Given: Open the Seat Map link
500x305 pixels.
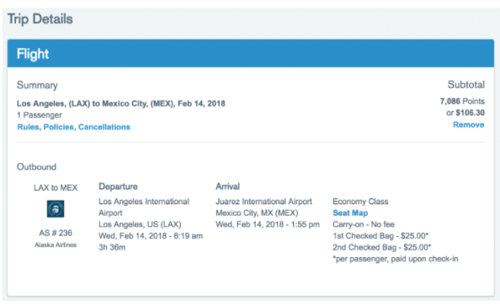Looking at the screenshot, I should [x=350, y=213].
